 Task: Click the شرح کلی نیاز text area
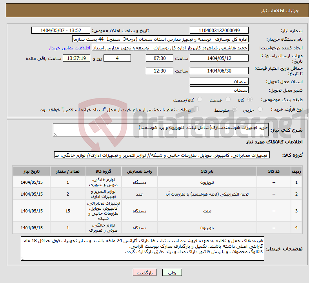[161, 130]
